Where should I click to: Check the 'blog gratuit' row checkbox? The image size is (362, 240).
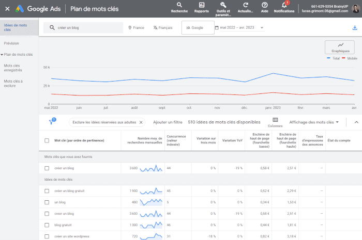pyautogui.click(x=47, y=225)
